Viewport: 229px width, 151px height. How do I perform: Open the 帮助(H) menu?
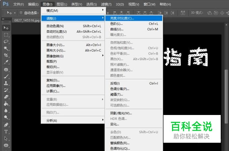pos(165,4)
